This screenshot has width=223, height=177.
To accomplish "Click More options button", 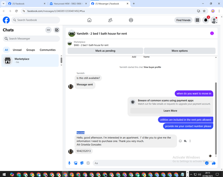I will [180, 51].
